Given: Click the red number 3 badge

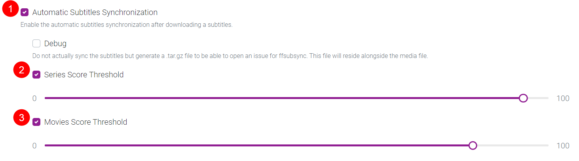Looking at the screenshot, I should point(21,118).
